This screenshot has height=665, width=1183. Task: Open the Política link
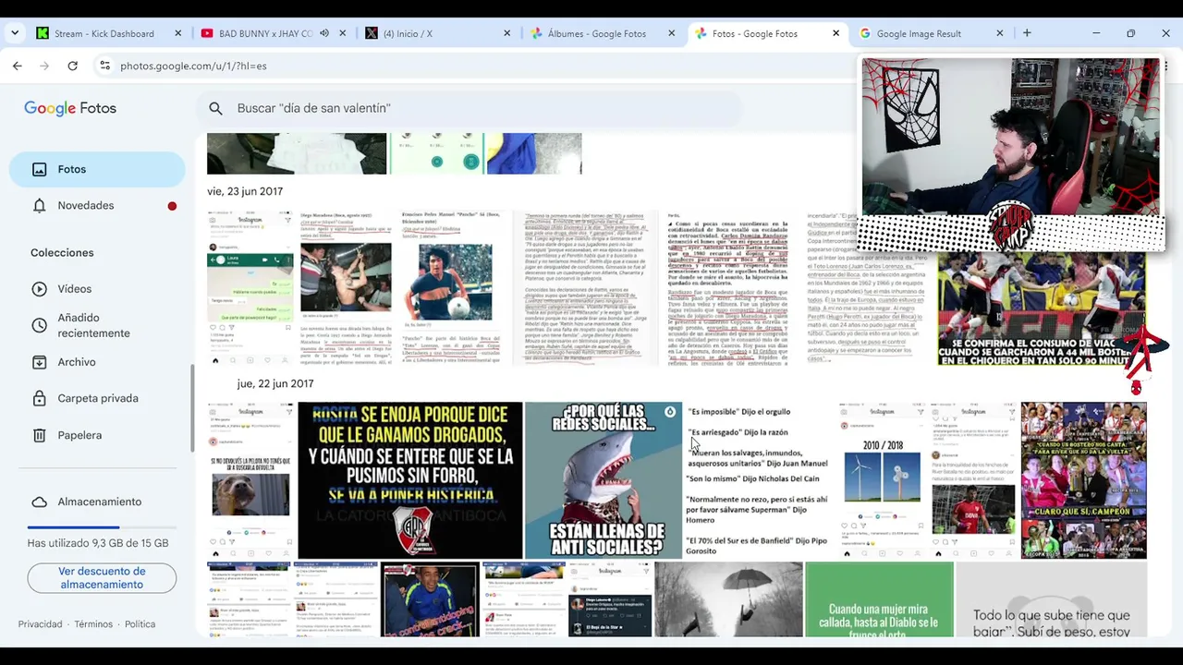pyautogui.click(x=140, y=624)
